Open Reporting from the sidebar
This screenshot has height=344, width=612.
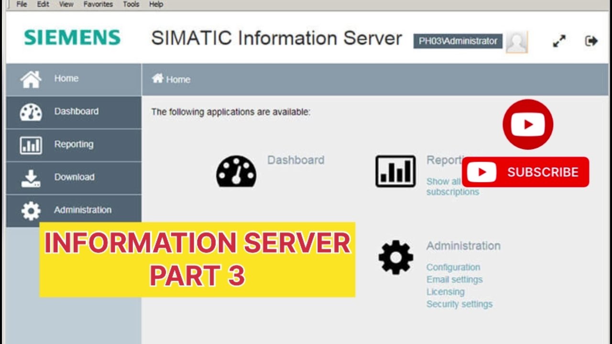74,145
